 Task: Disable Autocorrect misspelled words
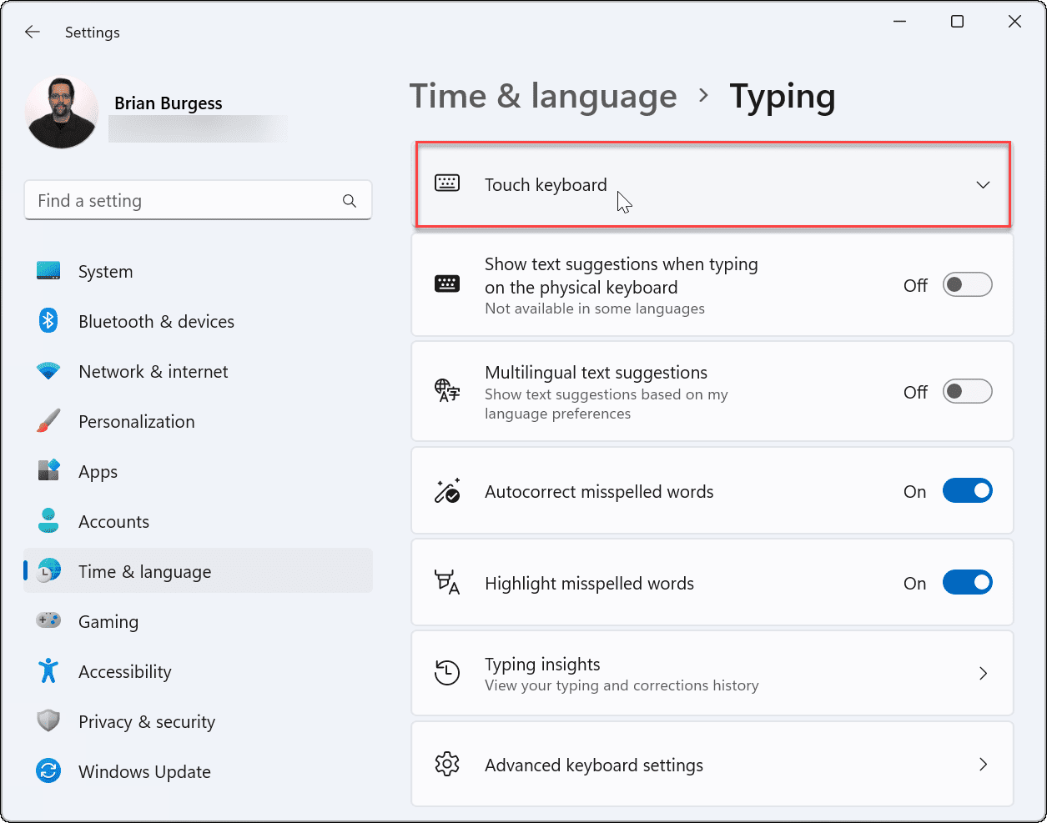point(967,490)
